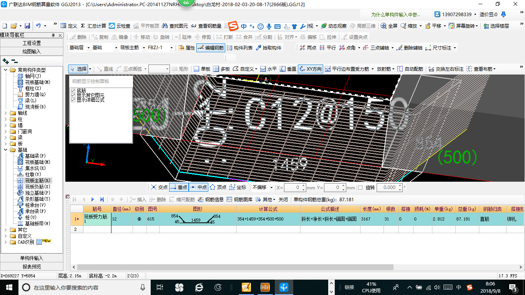Click 关闭 button in rebar table toolbar
The image size is (525, 295).
pos(283,199)
